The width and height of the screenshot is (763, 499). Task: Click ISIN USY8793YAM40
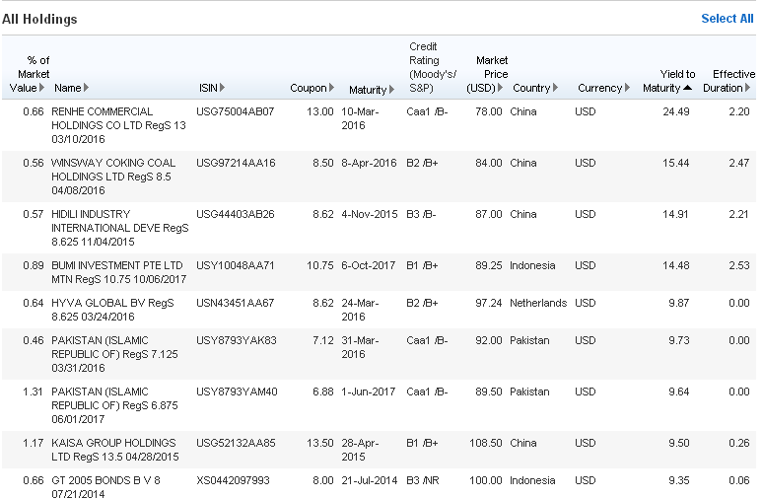237,392
